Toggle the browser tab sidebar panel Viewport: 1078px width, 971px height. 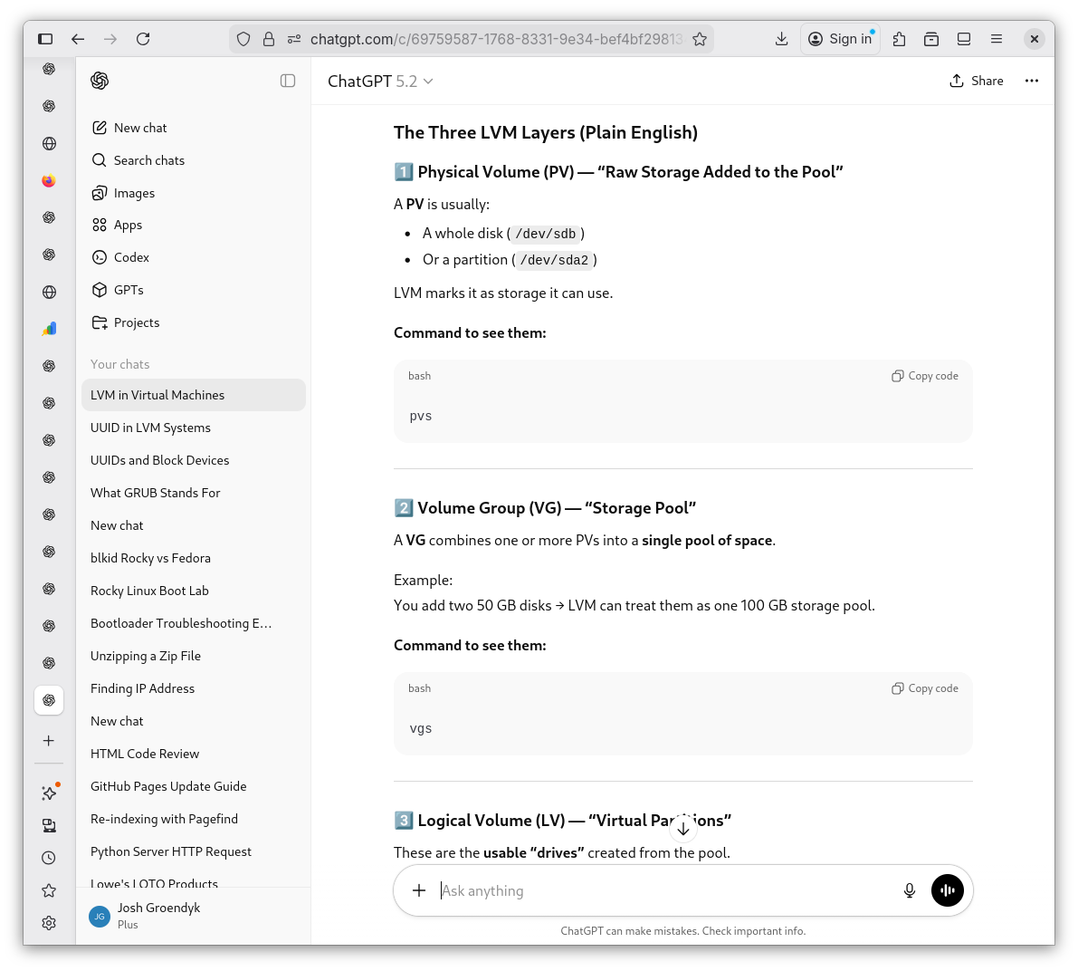[x=45, y=39]
